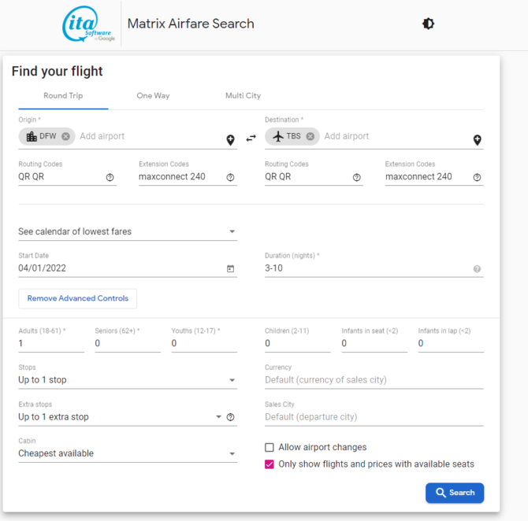528x521 pixels.
Task: Open the Stops dropdown
Action: point(128,380)
